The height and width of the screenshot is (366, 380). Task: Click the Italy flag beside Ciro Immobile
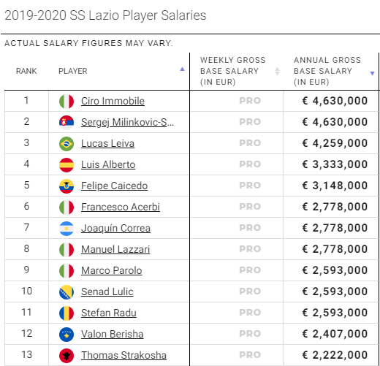(x=66, y=101)
